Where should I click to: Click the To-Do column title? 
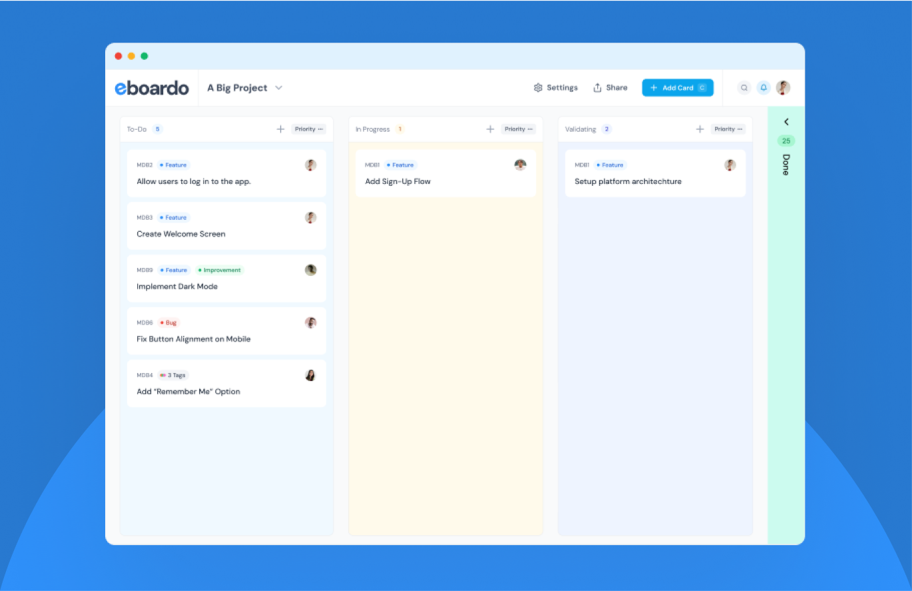pyautogui.click(x=136, y=129)
